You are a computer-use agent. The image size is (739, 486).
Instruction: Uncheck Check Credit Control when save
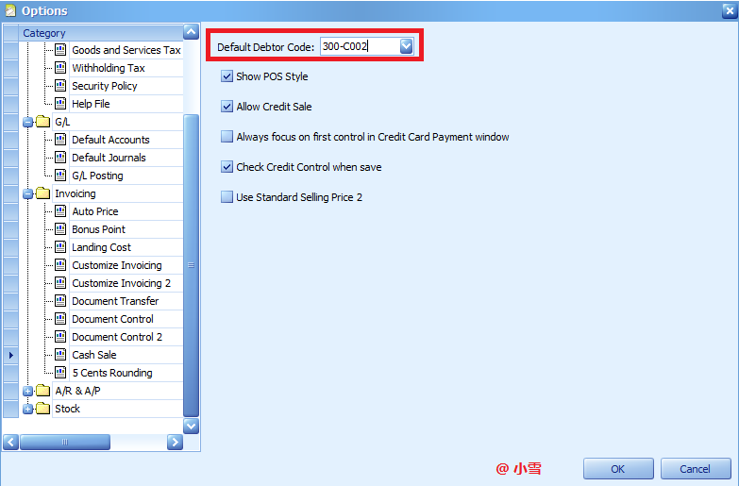tap(227, 167)
